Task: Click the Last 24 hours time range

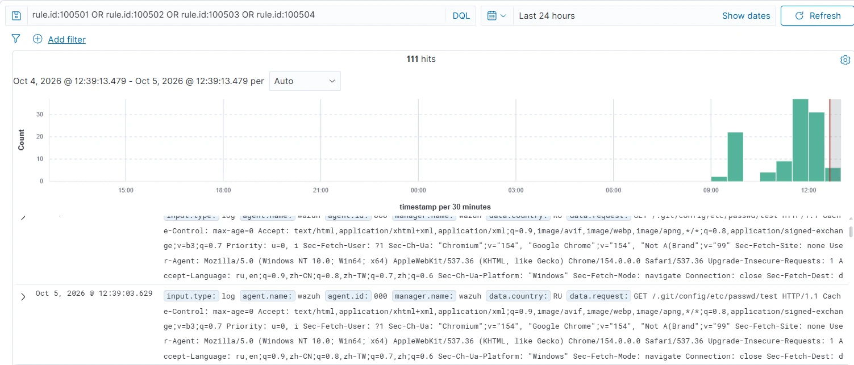Action: 547,16
